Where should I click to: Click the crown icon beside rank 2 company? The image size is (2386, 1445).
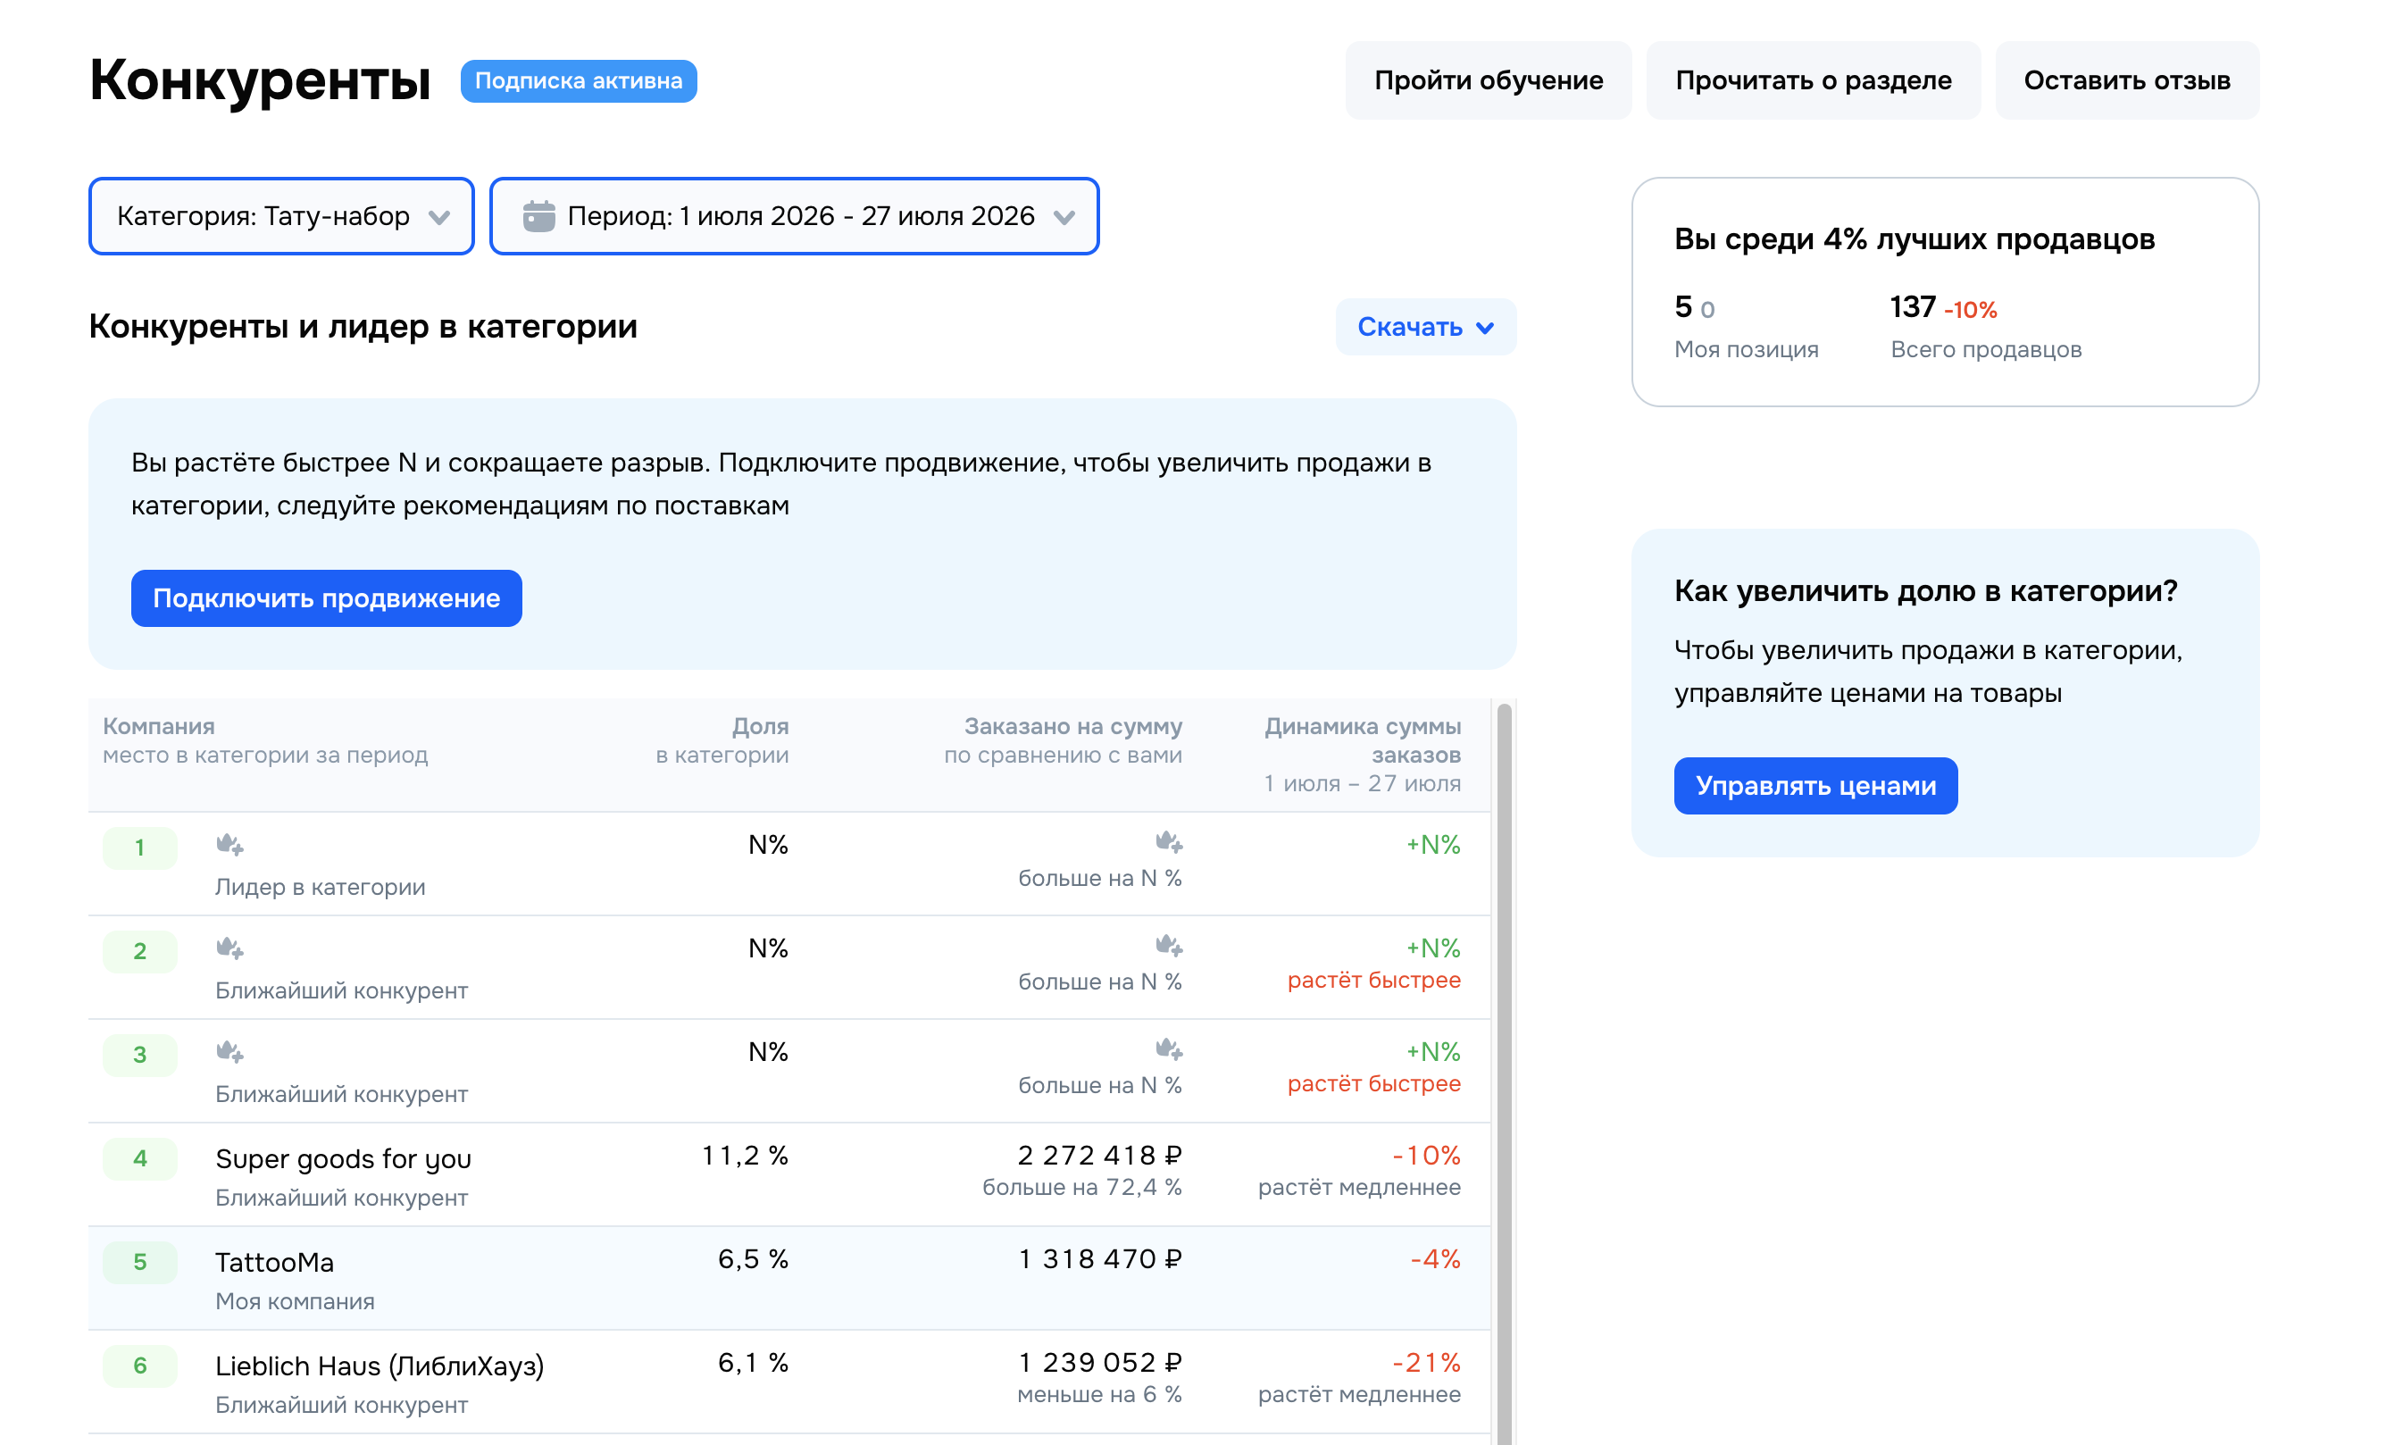click(229, 948)
